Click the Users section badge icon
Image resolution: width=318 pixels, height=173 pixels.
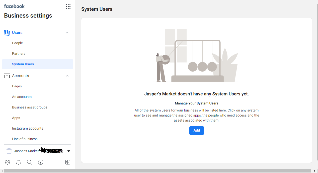7,33
